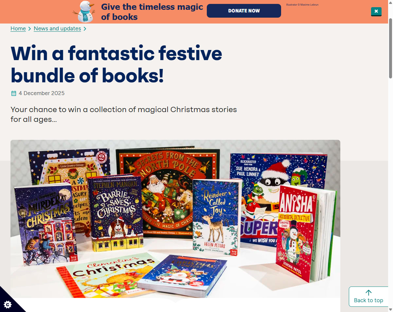Click the chevron after News and updates
Screen dimensions: 393x312
coord(85,29)
